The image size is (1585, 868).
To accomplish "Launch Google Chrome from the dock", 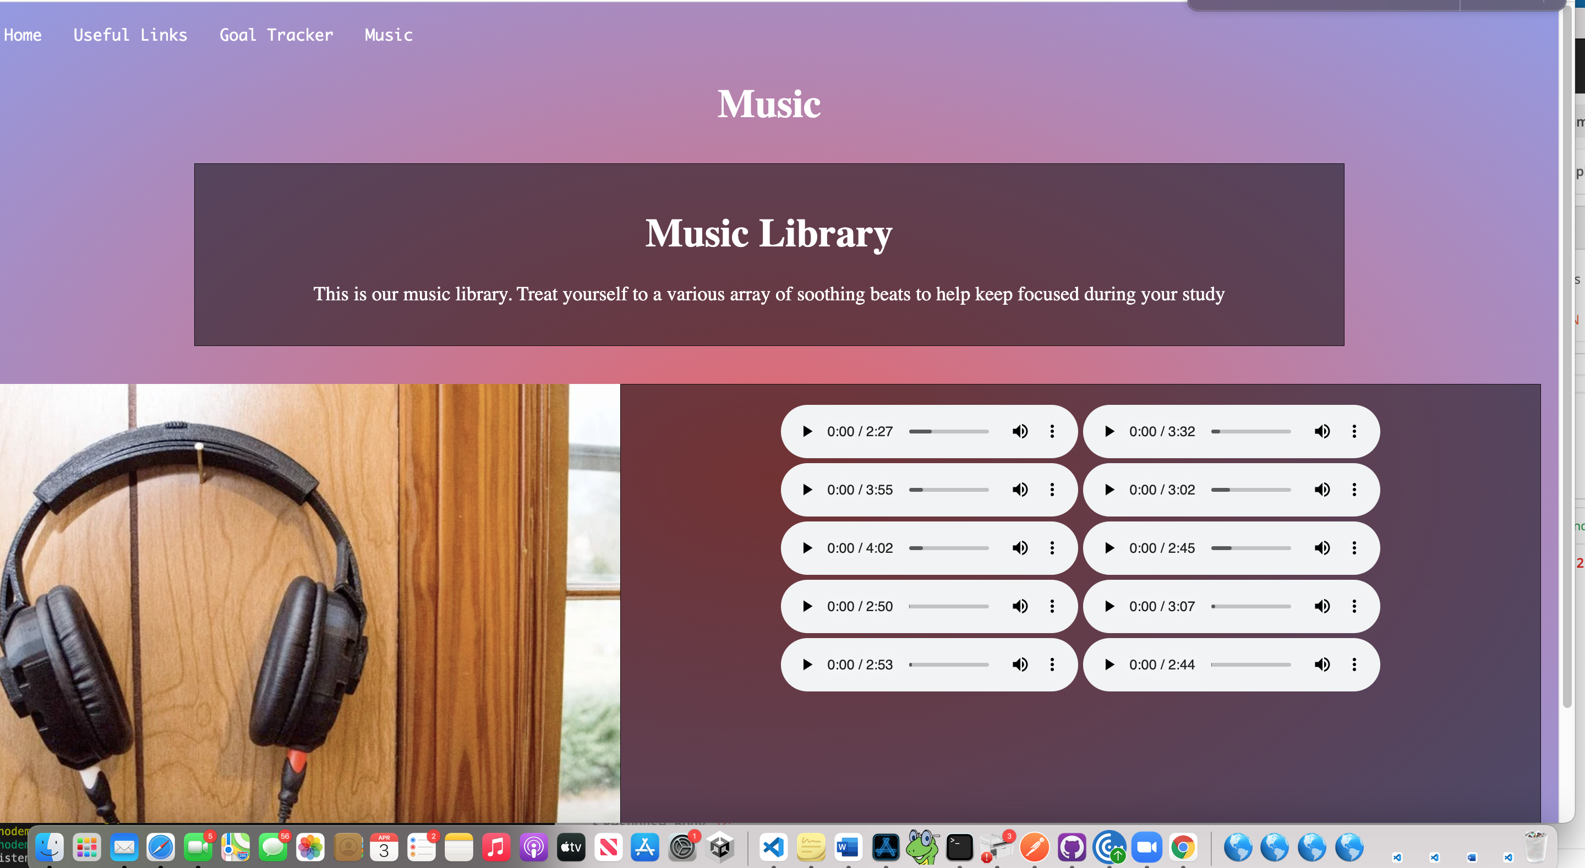I will 1183,848.
